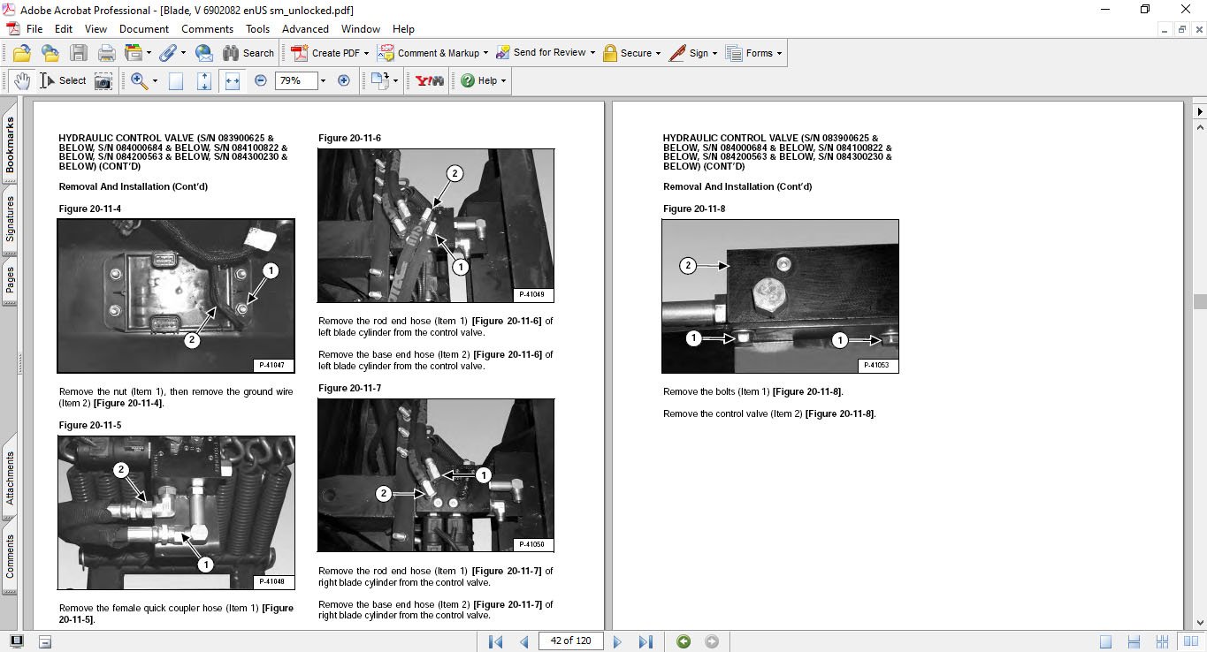The height and width of the screenshot is (652, 1207).
Task: Open the Comments side panel tab
Action: click(10, 557)
